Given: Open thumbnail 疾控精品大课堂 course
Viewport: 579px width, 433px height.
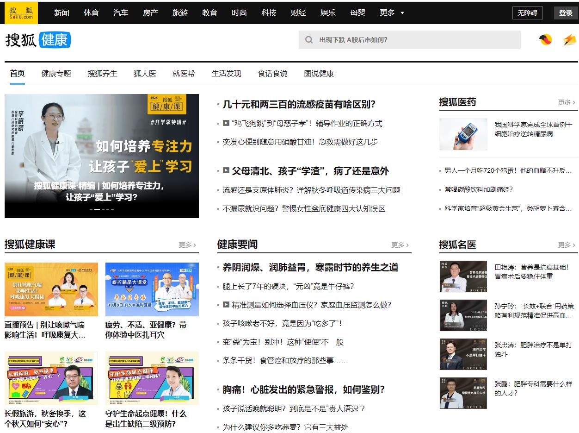Looking at the screenshot, I should pos(152,289).
